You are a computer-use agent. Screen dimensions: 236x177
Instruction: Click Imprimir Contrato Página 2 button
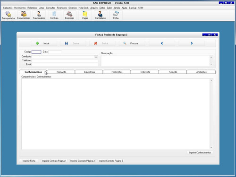tap(83, 161)
